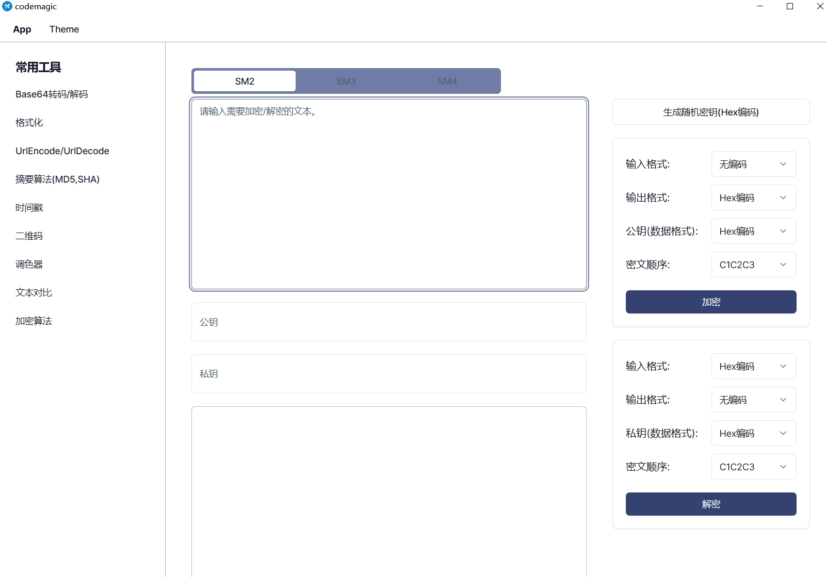Screen dimensions: 826x577
Task: Click the codemagic logo icon
Action: (7, 6)
